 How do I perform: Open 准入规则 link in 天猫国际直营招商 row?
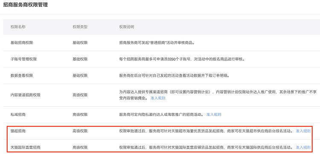(x=303, y=147)
